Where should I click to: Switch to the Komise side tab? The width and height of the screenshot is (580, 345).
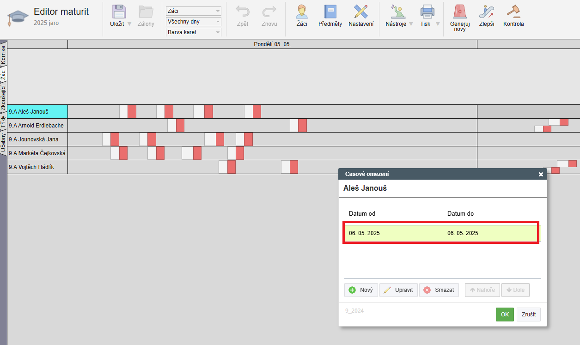click(3, 54)
